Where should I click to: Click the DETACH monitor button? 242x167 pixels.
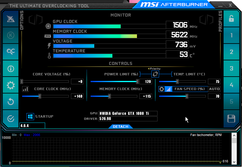click(120, 127)
